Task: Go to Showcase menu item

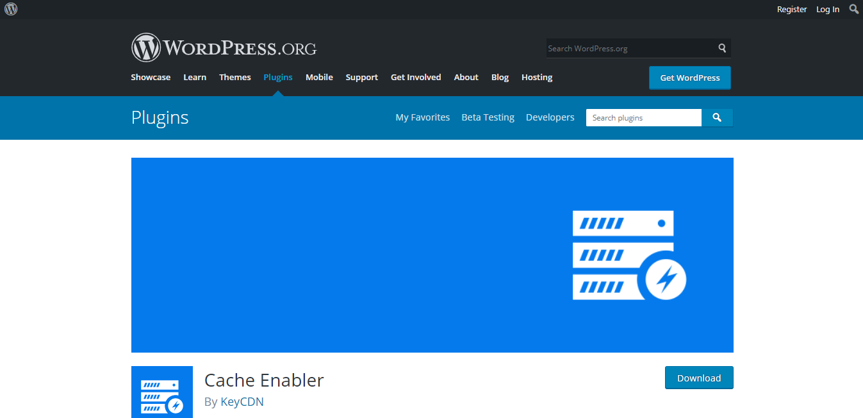Action: pyautogui.click(x=151, y=77)
